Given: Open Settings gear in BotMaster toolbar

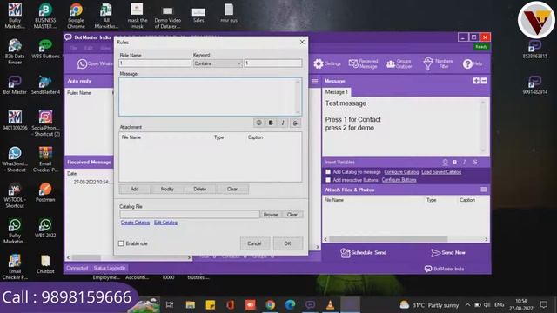Looking at the screenshot, I should point(327,63).
